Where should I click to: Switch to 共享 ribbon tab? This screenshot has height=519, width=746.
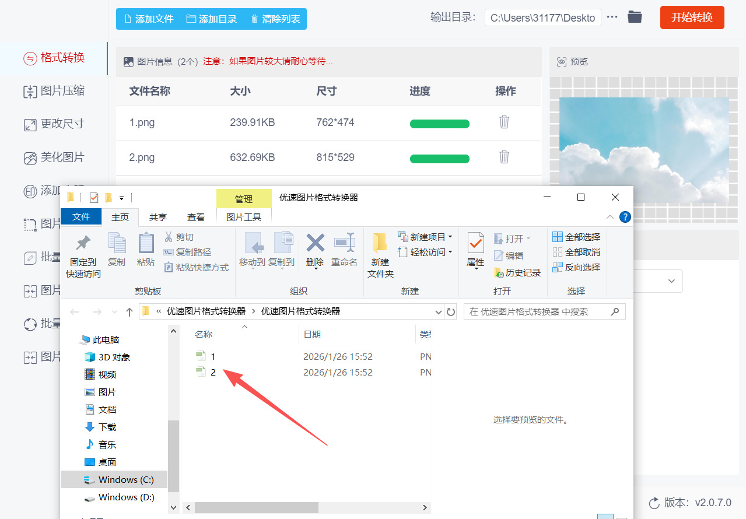(157, 217)
